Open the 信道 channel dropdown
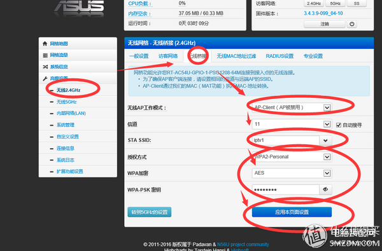This screenshot has width=382, height=251. [292, 125]
